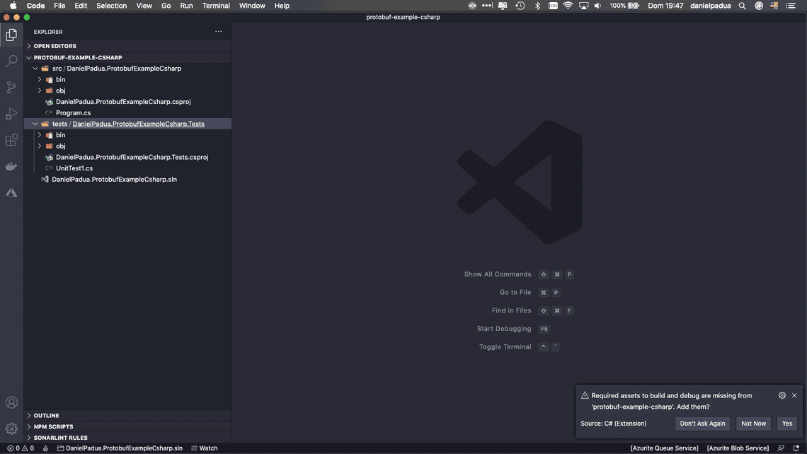
Task: Answer Yes to add required build assets
Action: pyautogui.click(x=786, y=423)
